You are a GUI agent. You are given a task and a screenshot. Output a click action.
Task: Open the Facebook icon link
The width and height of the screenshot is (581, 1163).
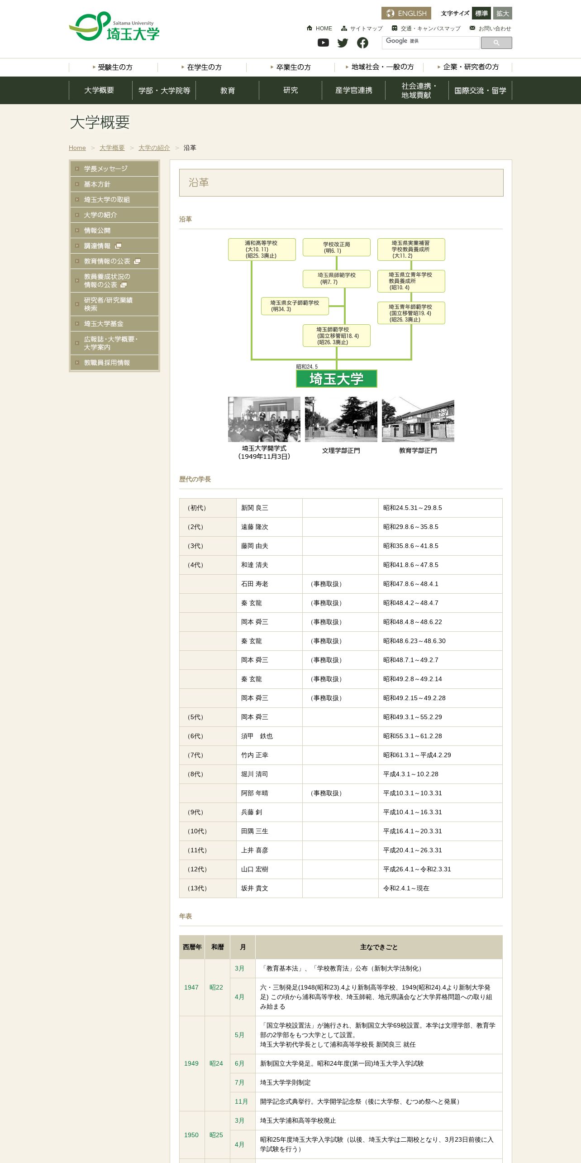[x=362, y=43]
